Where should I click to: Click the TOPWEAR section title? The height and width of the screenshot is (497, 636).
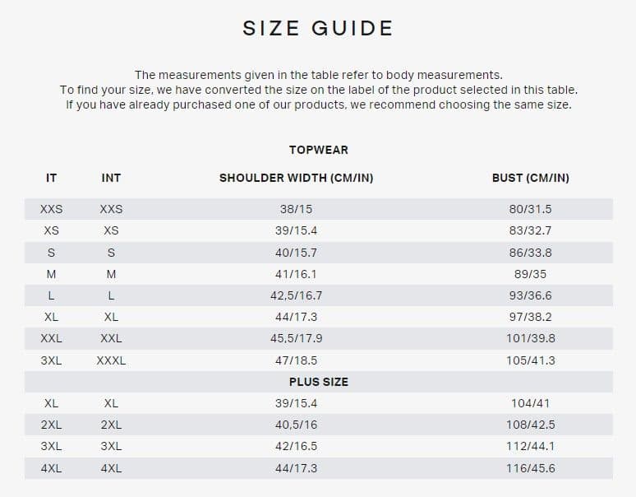[318, 150]
